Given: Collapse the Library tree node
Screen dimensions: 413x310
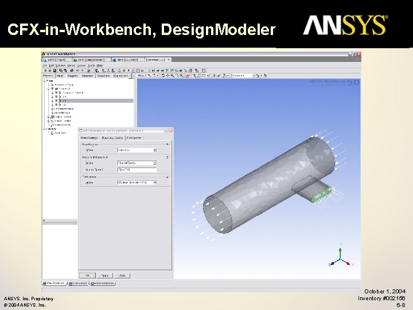Looking at the screenshot, I should tap(44, 129).
